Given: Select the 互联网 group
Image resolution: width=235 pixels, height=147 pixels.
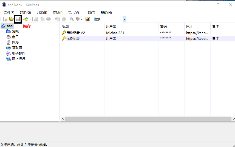Looking at the screenshot, I should 17,48.
